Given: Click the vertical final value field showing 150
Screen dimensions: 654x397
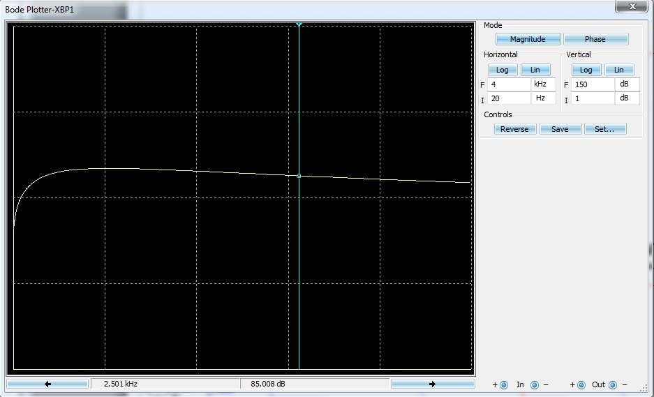Looking at the screenshot, I should 593,84.
